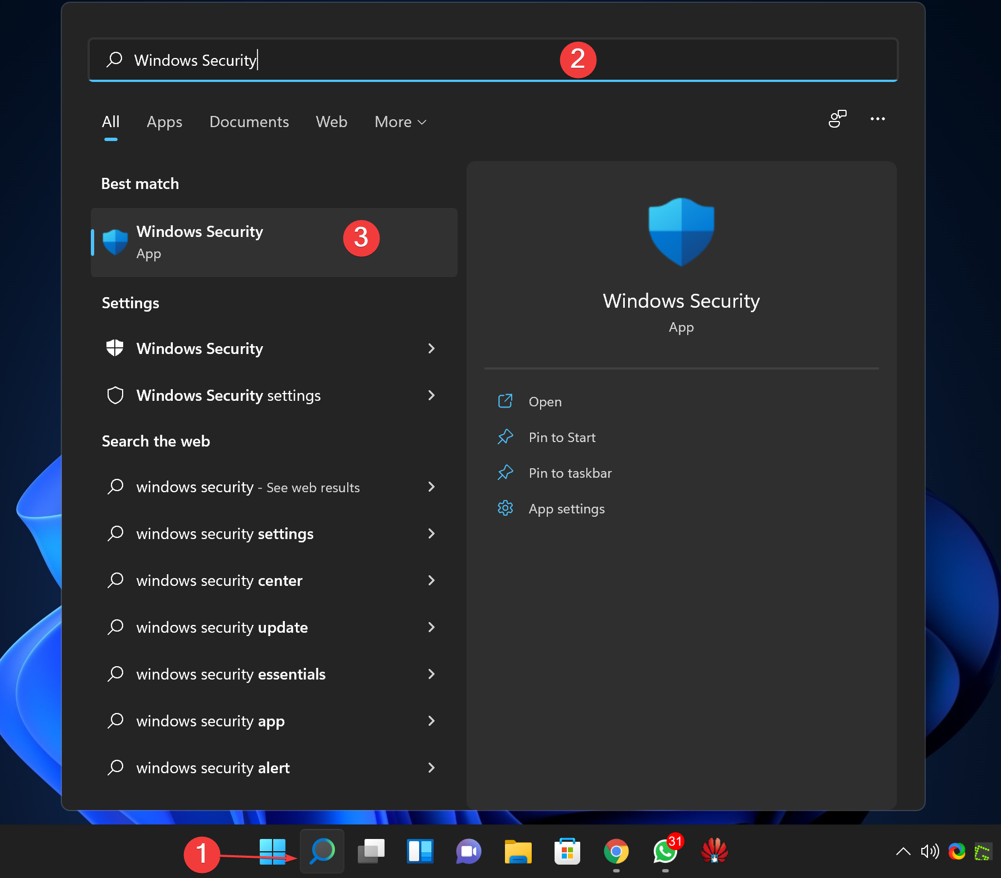
Task: Select web suggestion 'windows security update'
Action: tap(274, 627)
